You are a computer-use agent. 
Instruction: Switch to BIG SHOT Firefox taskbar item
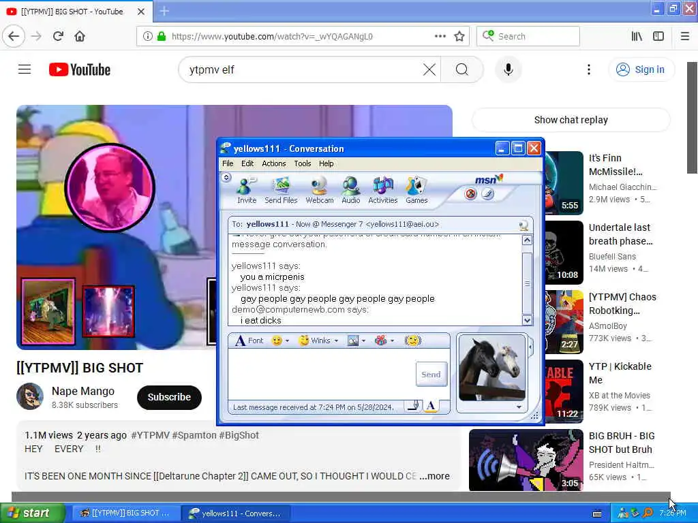point(125,513)
